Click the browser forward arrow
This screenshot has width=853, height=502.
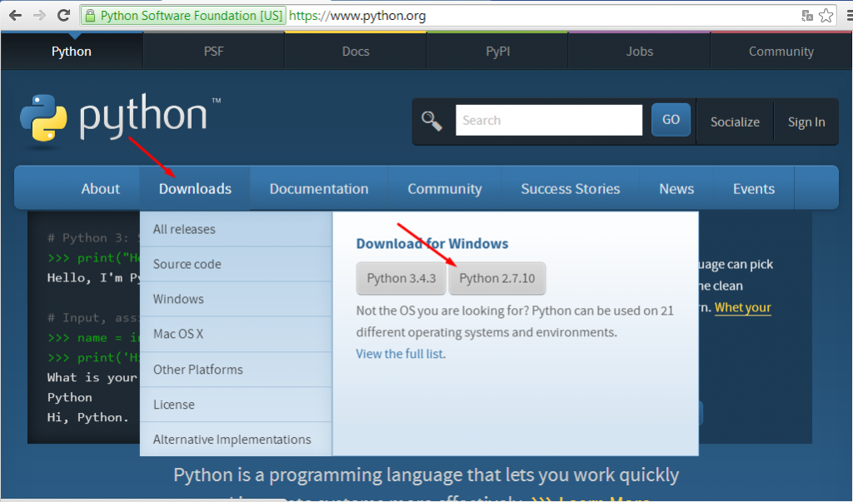[39, 15]
